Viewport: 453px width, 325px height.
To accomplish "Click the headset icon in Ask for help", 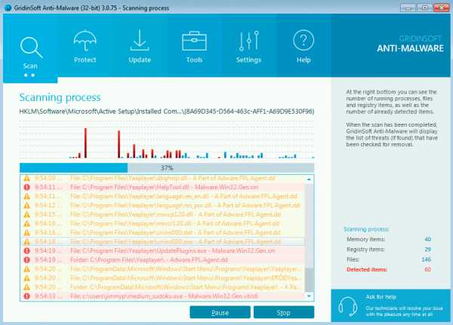I will coord(348,306).
